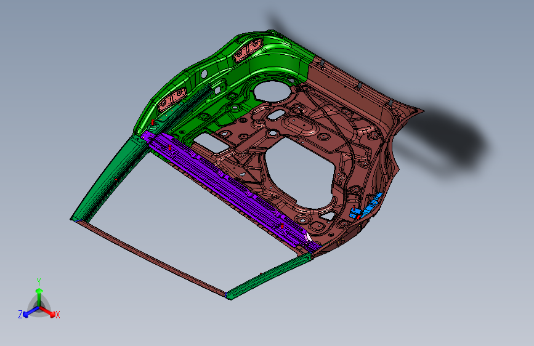Click the blue Z axis of orientation triad
534x346 pixels.
tap(28, 313)
